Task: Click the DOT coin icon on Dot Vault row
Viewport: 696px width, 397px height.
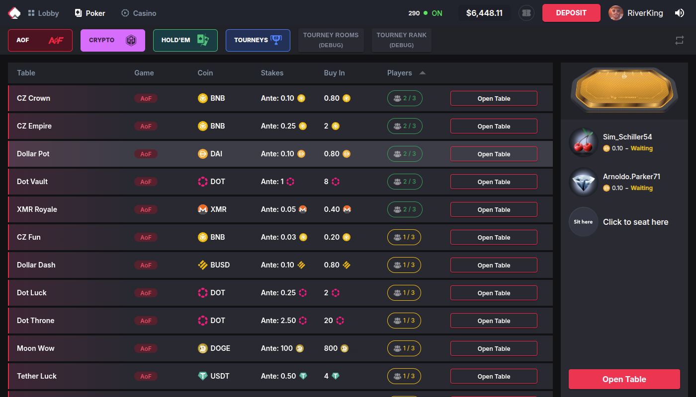Action: click(x=203, y=182)
